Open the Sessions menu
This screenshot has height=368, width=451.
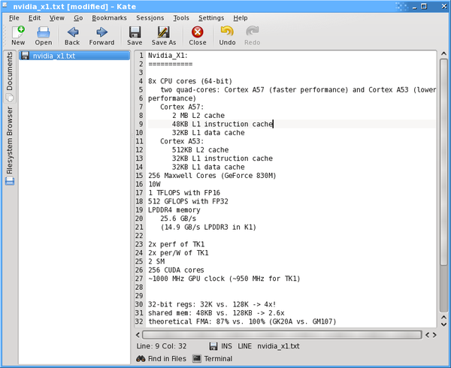150,18
